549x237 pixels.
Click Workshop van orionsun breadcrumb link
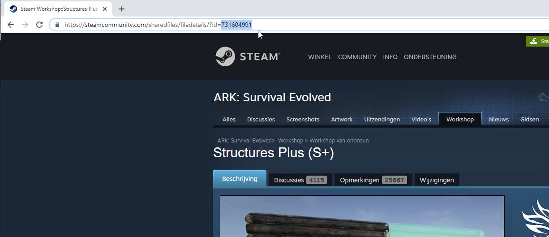pyautogui.click(x=339, y=141)
